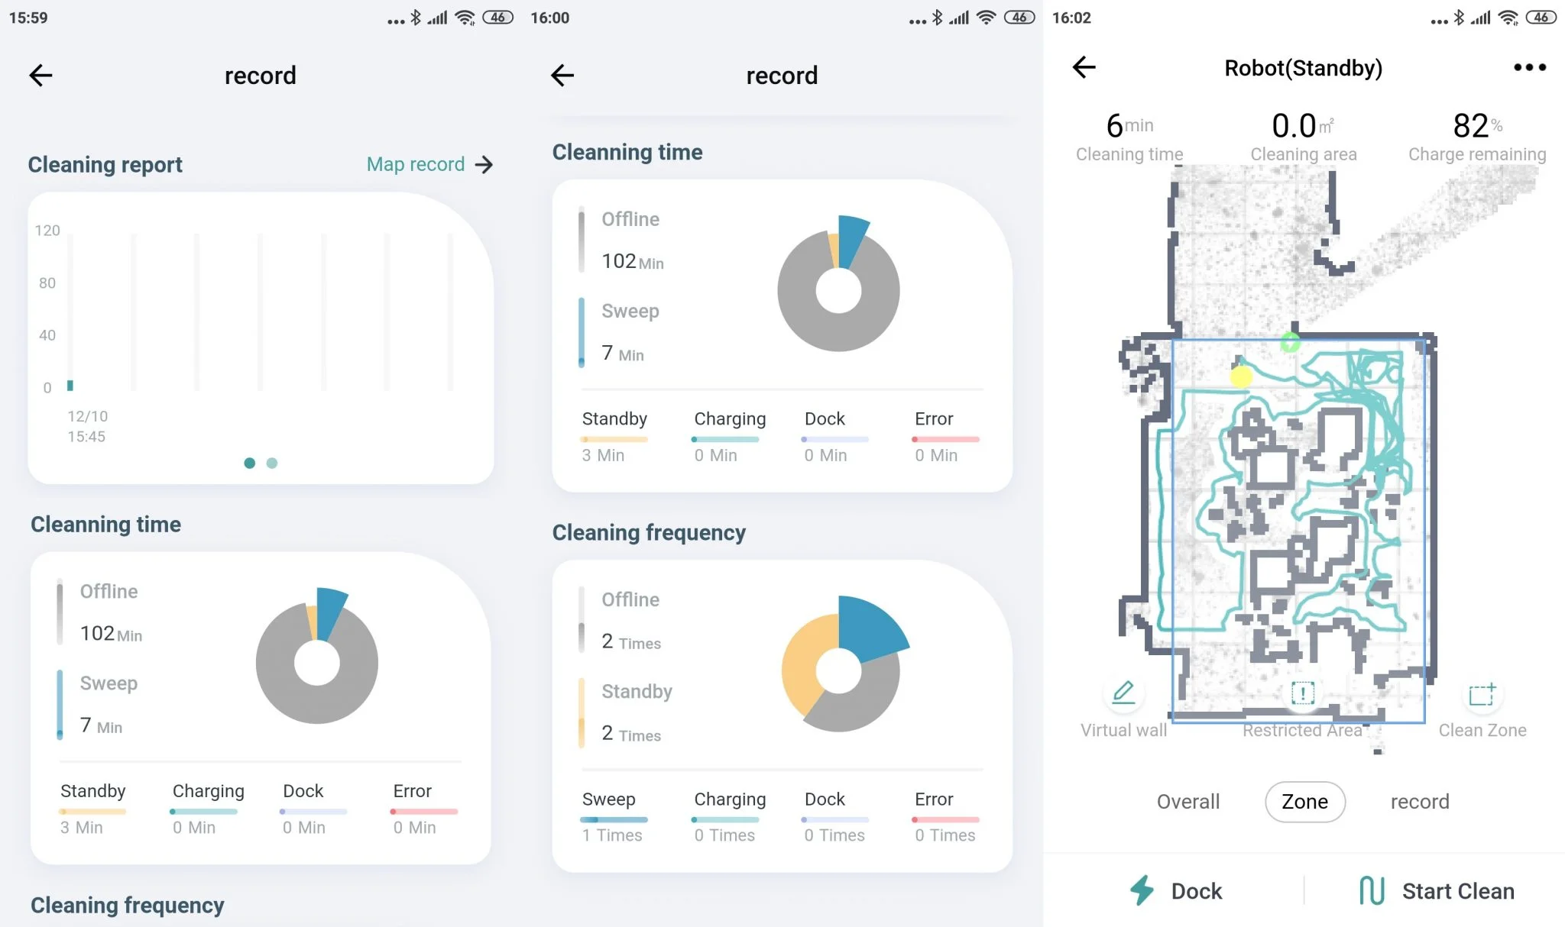Viewport: 1565px width, 927px height.
Task: Tap the first page dot under chart
Action: (249, 463)
